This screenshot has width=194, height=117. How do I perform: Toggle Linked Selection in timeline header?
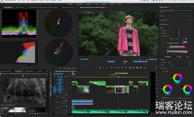coord(62,76)
